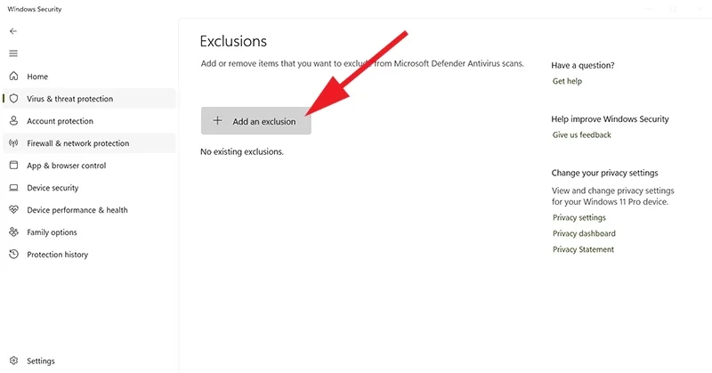Click the Firewall & network protection icon
The width and height of the screenshot is (712, 373).
13,143
